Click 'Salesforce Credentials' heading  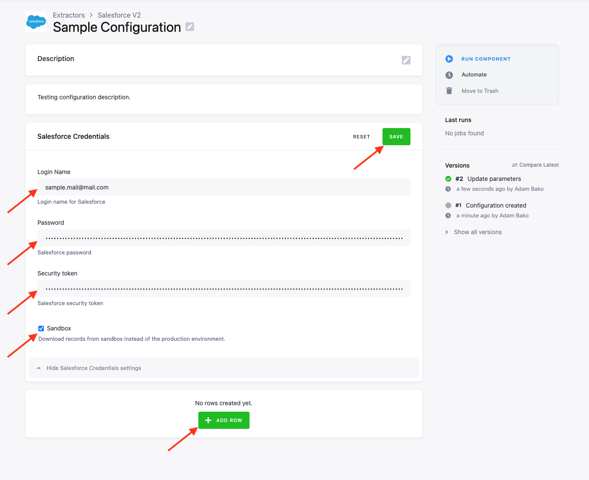[74, 136]
